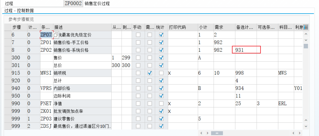The image size is (319, 136).
Task: Click the left-side horizontal scroll right arrow
Action: [x=207, y=133]
